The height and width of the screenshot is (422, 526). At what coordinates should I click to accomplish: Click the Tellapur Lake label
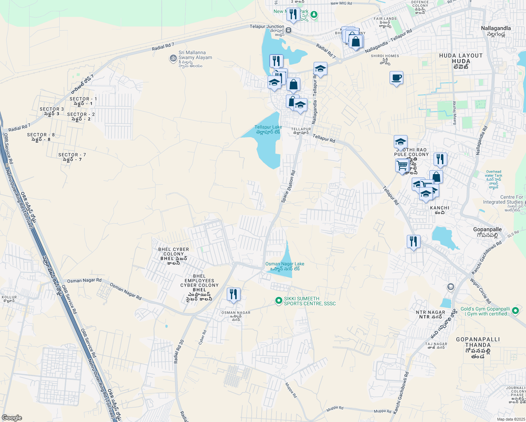point(268,127)
